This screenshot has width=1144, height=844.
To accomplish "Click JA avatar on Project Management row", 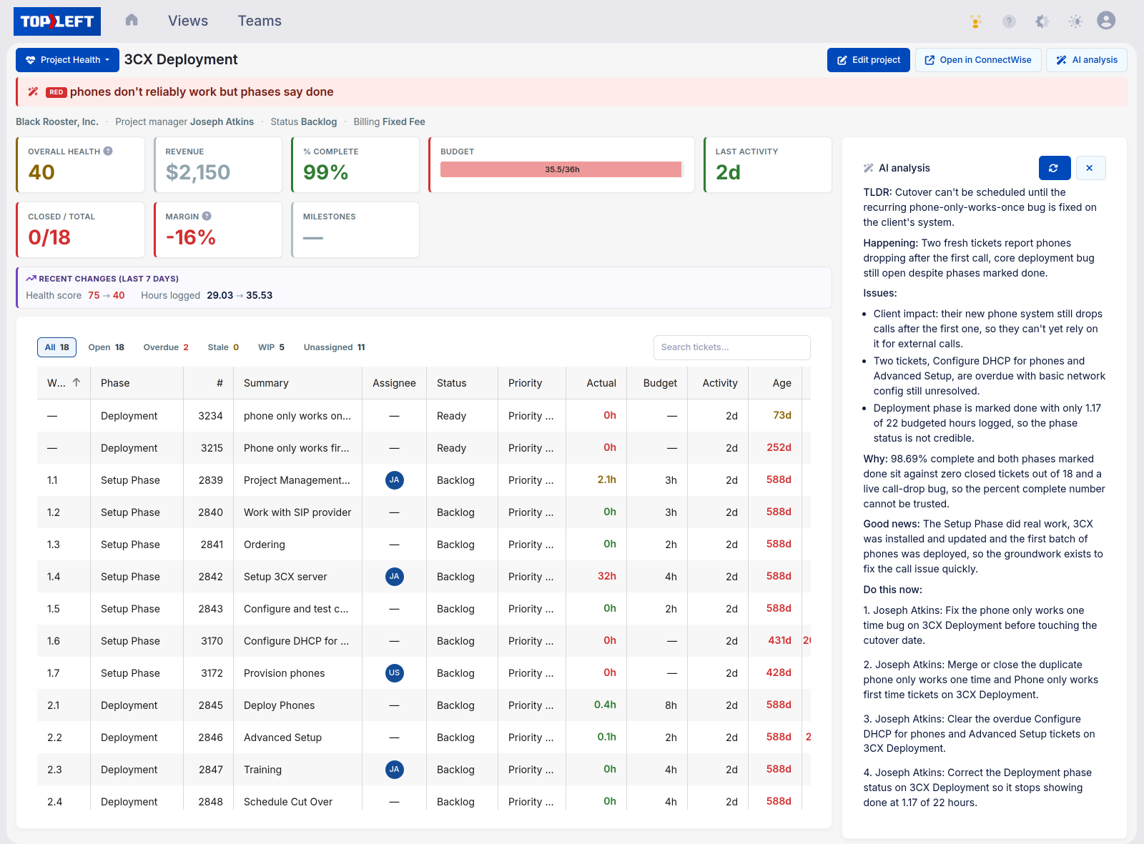I will point(394,480).
